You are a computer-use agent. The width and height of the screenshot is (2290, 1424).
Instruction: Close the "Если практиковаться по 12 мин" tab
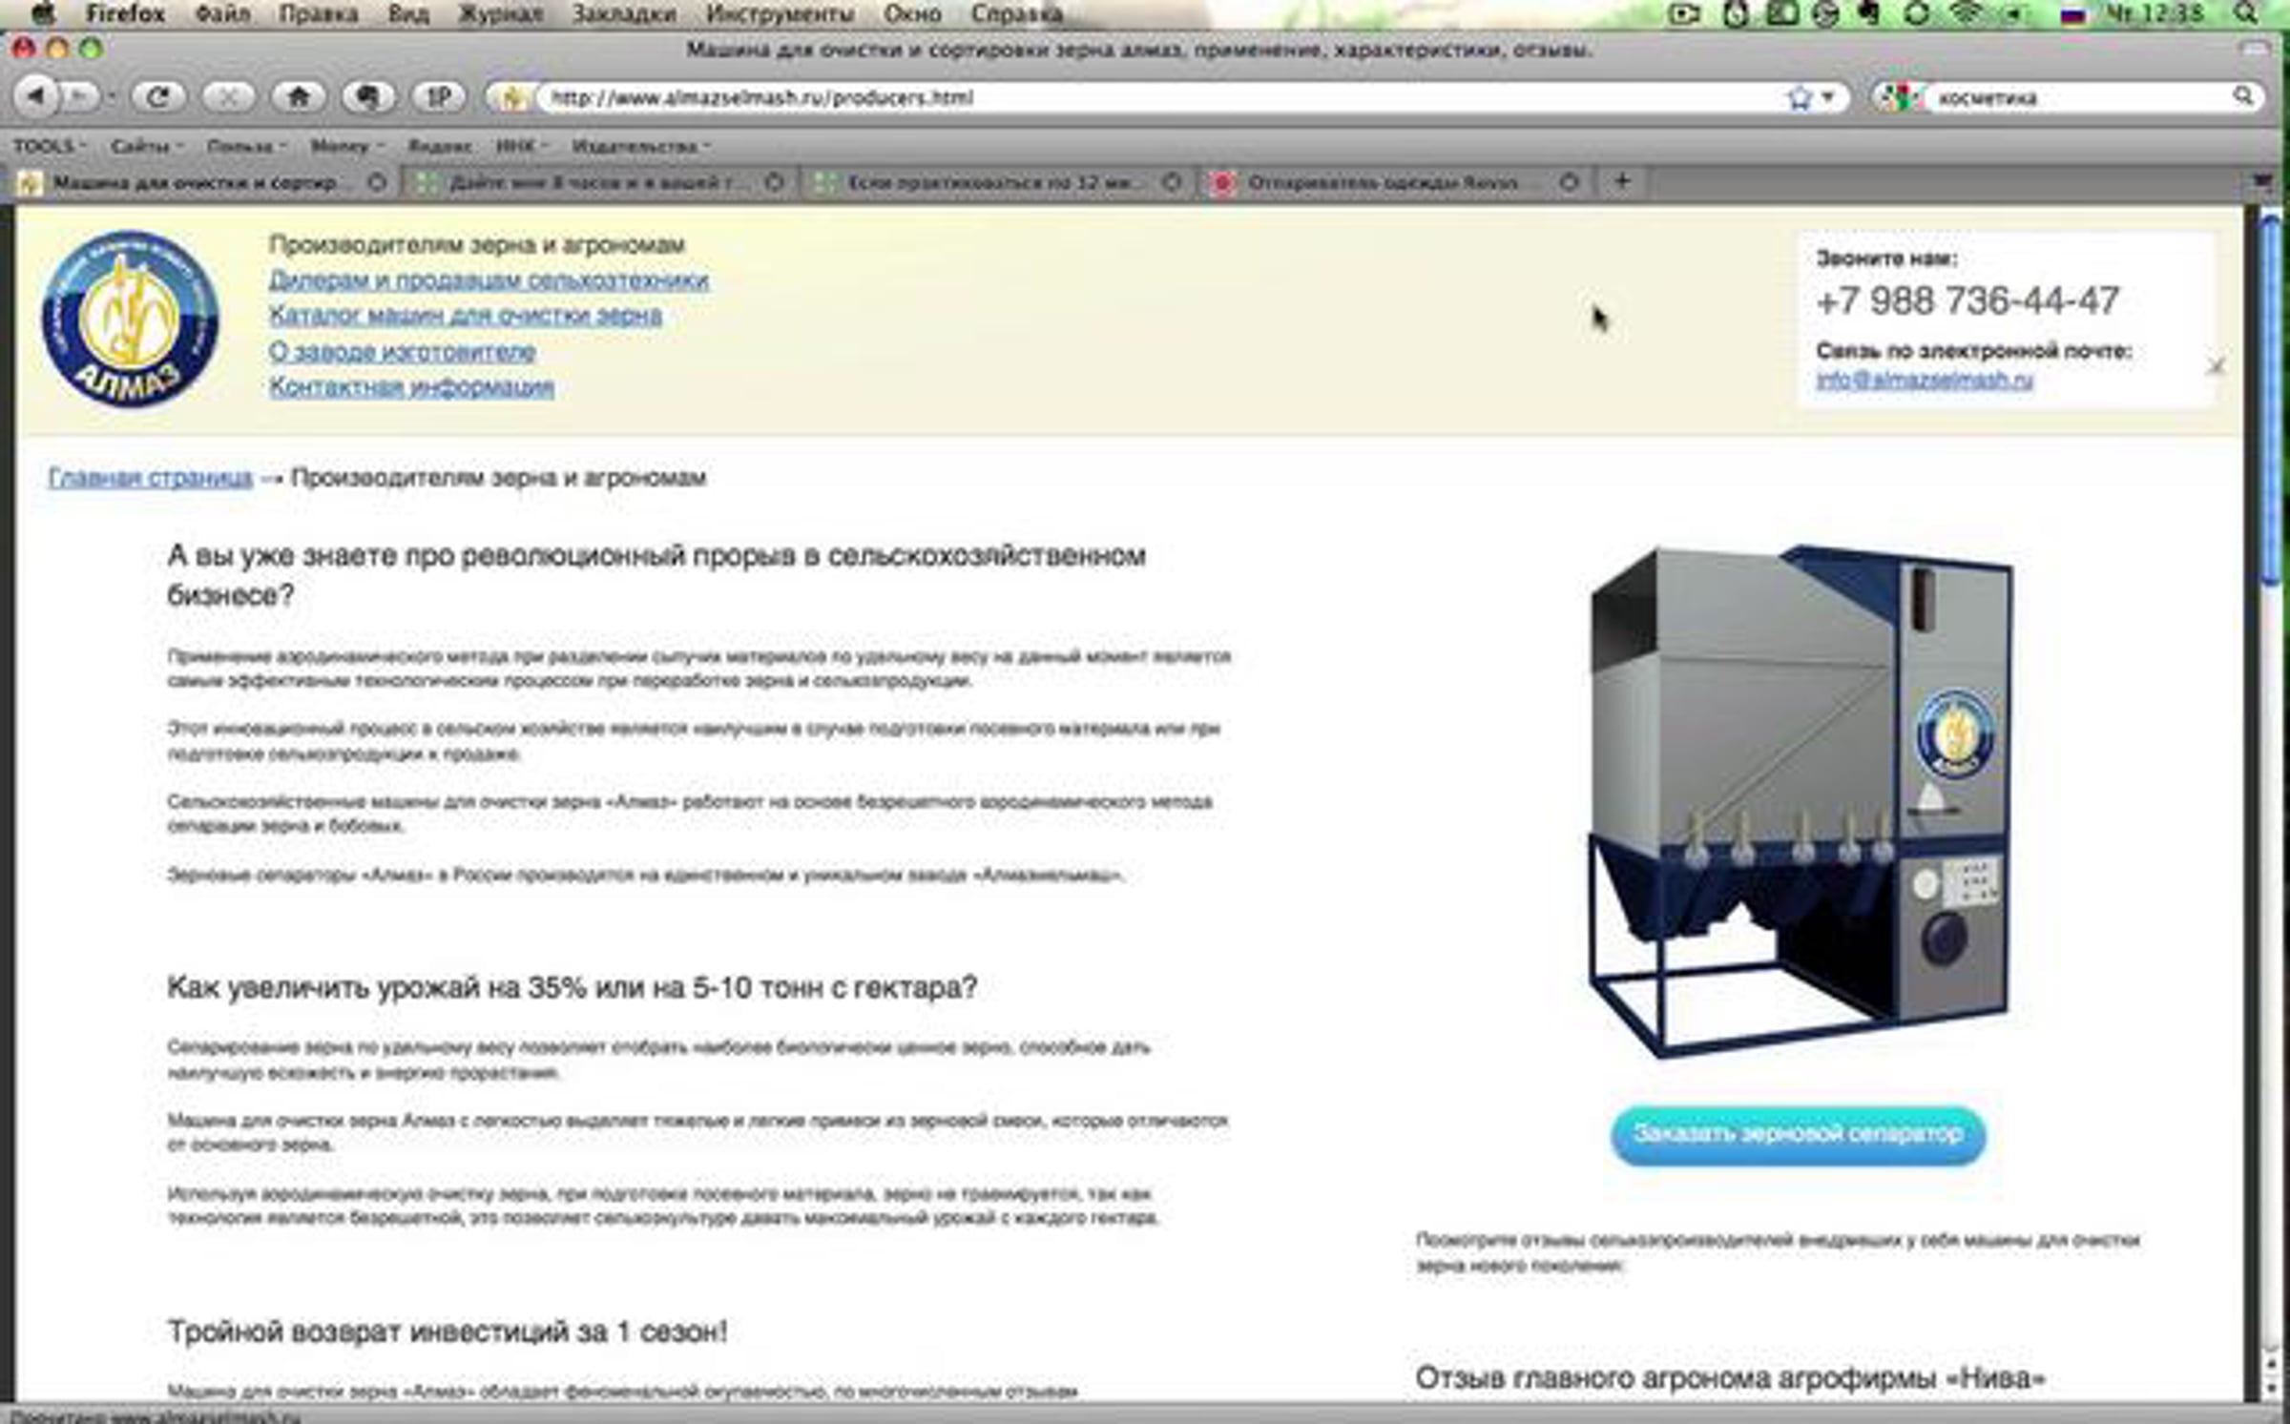click(x=1172, y=182)
